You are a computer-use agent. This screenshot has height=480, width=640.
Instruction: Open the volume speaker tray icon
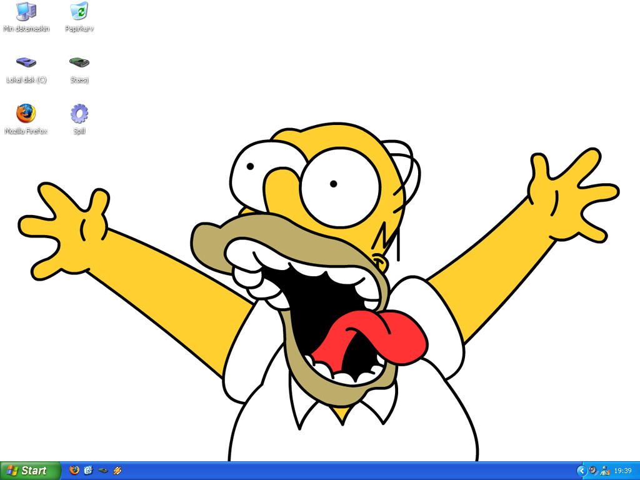594,471
